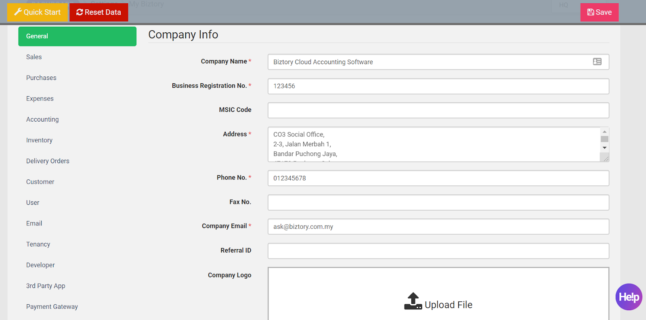Click the empty Fax No. field
Viewport: 646px width, 320px height.
(x=438, y=202)
